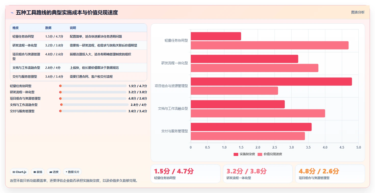This screenshot has height=193, width=375.
Task: Click progress bar for 文档与工作流融合型
Action: (x=94, y=105)
